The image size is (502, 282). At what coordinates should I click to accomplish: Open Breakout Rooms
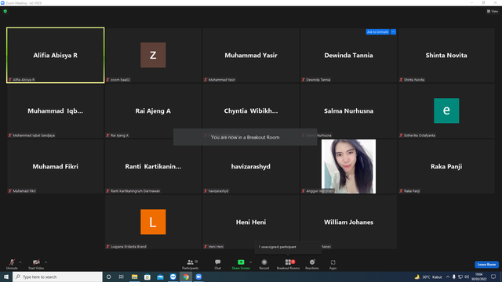[288, 264]
